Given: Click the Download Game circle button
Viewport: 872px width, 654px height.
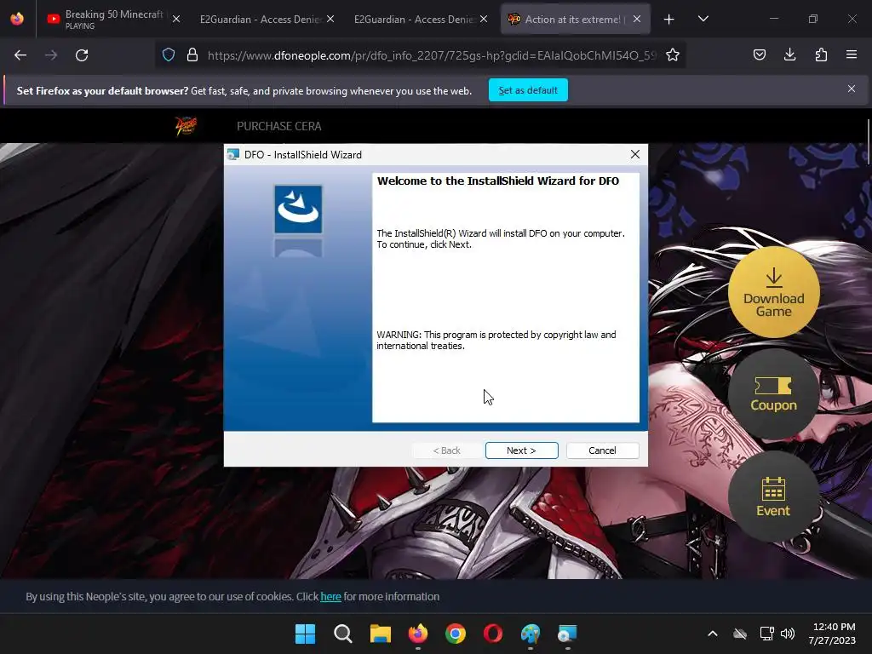Looking at the screenshot, I should pos(773,292).
